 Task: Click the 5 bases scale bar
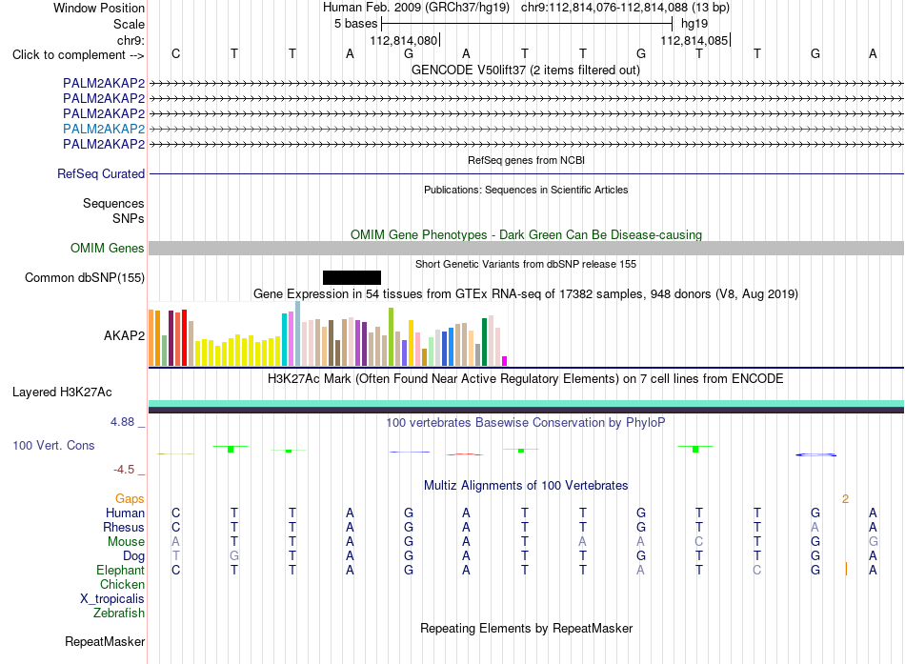527,24
